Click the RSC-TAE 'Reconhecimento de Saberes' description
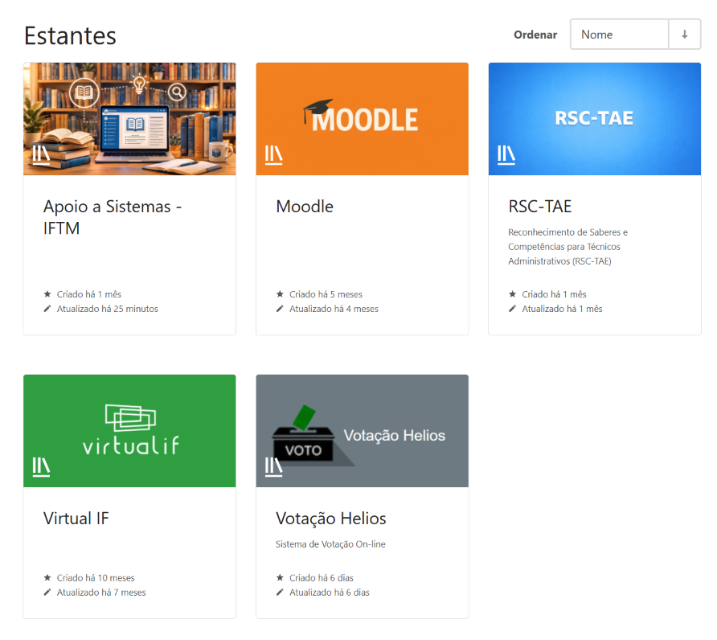This screenshot has width=717, height=640. 568,247
